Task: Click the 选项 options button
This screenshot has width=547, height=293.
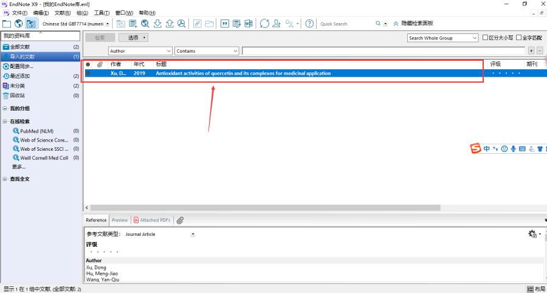Action: click(x=137, y=38)
